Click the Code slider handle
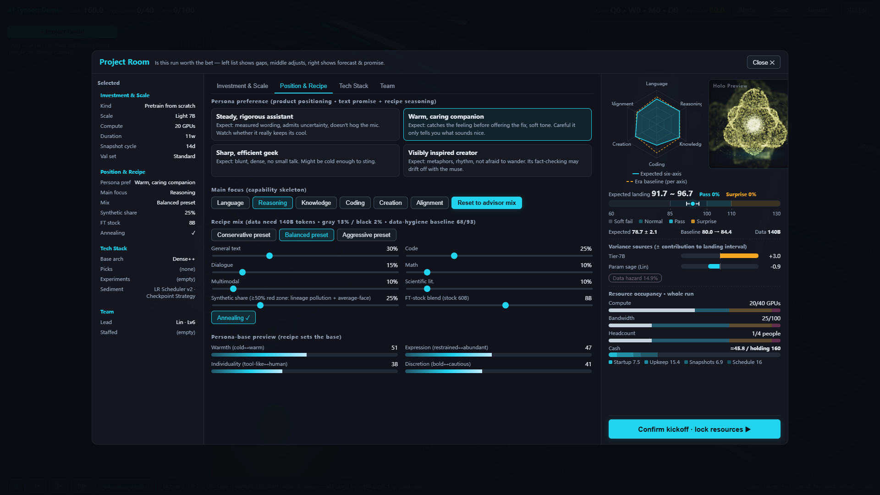 (x=454, y=256)
